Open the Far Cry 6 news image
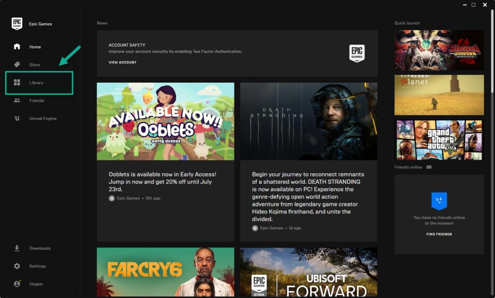Viewport: 495px width, 298px height. (x=165, y=272)
